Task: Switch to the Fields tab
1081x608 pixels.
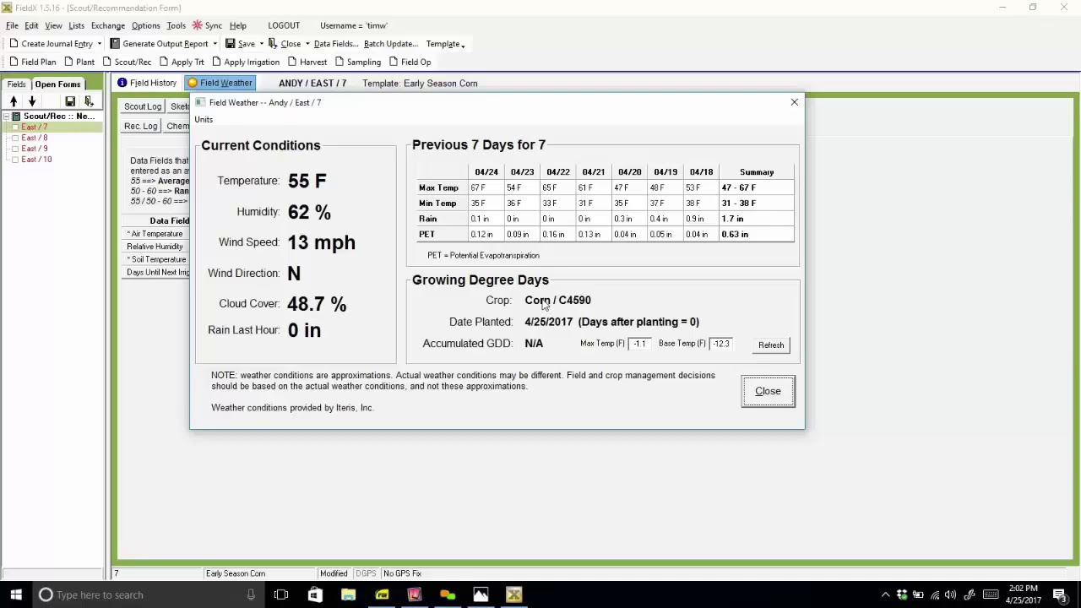Action: [x=16, y=84]
